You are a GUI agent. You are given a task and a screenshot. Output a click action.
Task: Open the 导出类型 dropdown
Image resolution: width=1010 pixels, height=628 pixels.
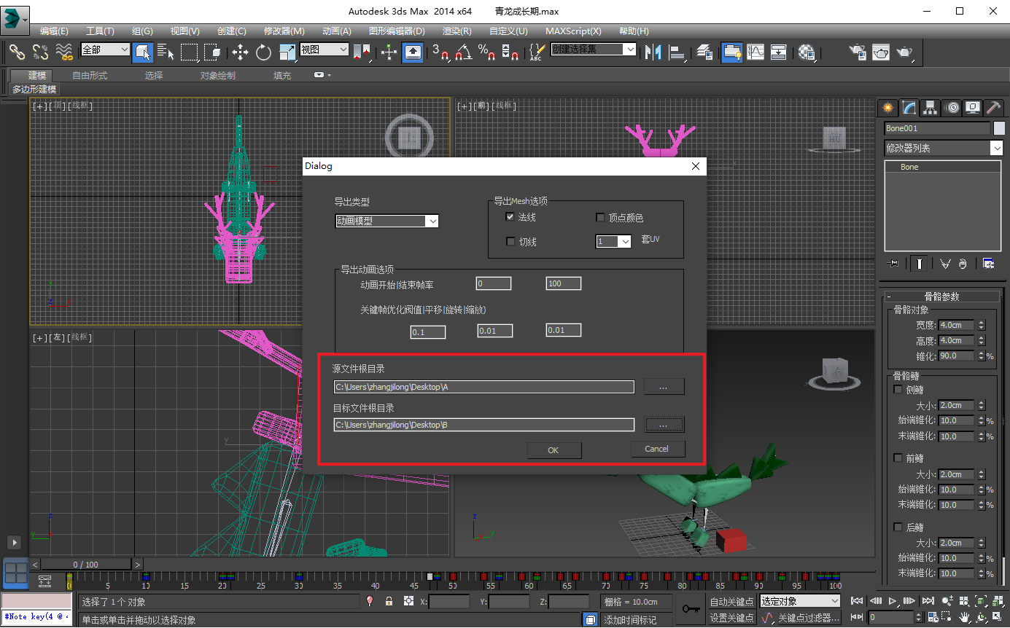tap(432, 221)
